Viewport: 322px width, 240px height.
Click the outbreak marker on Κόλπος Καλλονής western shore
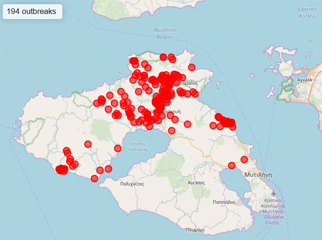pos(118,148)
